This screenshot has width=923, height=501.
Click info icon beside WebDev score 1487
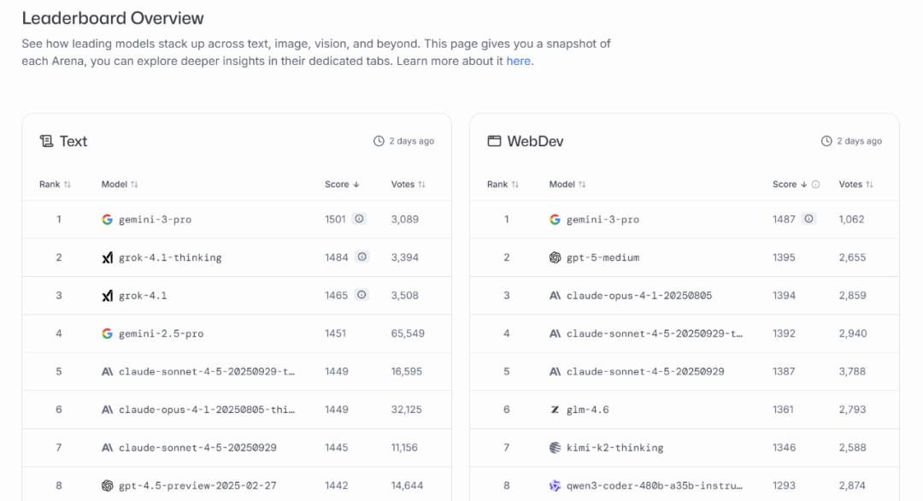(808, 219)
